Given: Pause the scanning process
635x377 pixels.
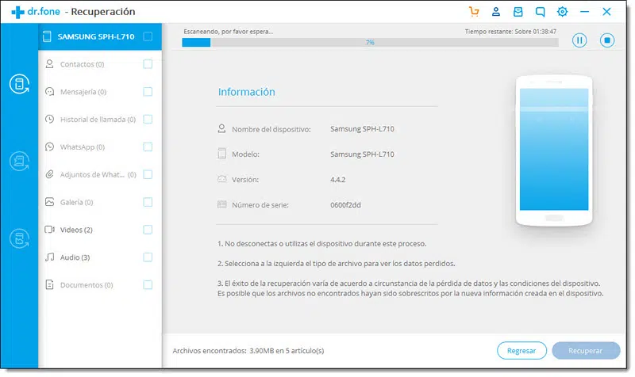Looking at the screenshot, I should tap(579, 40).
